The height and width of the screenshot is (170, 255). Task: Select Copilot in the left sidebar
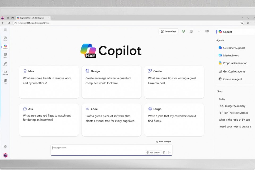[x=5, y=47]
